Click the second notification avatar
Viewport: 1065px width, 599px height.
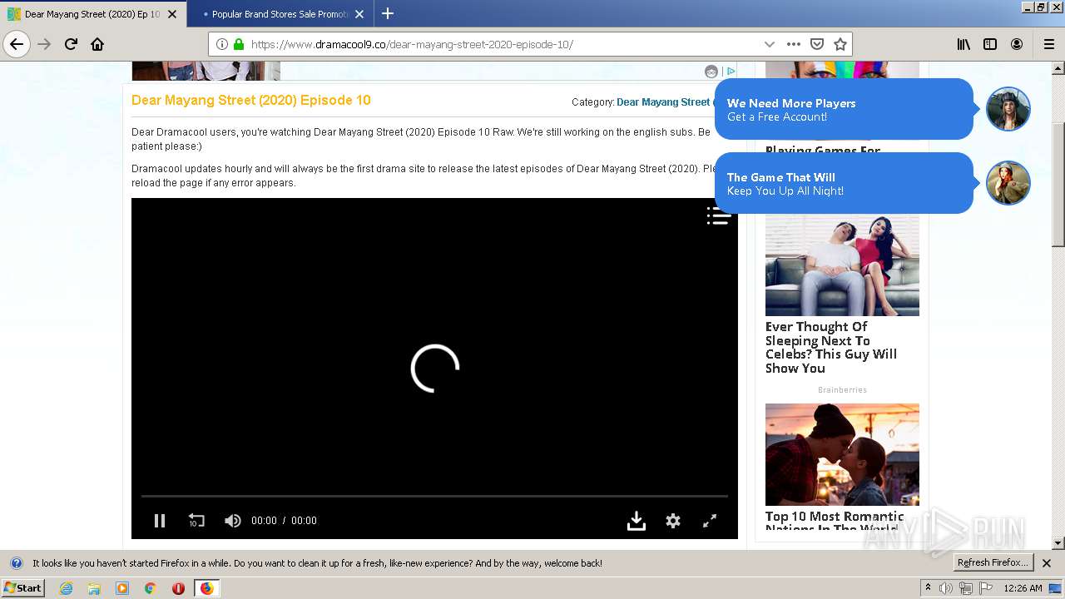(x=1008, y=183)
